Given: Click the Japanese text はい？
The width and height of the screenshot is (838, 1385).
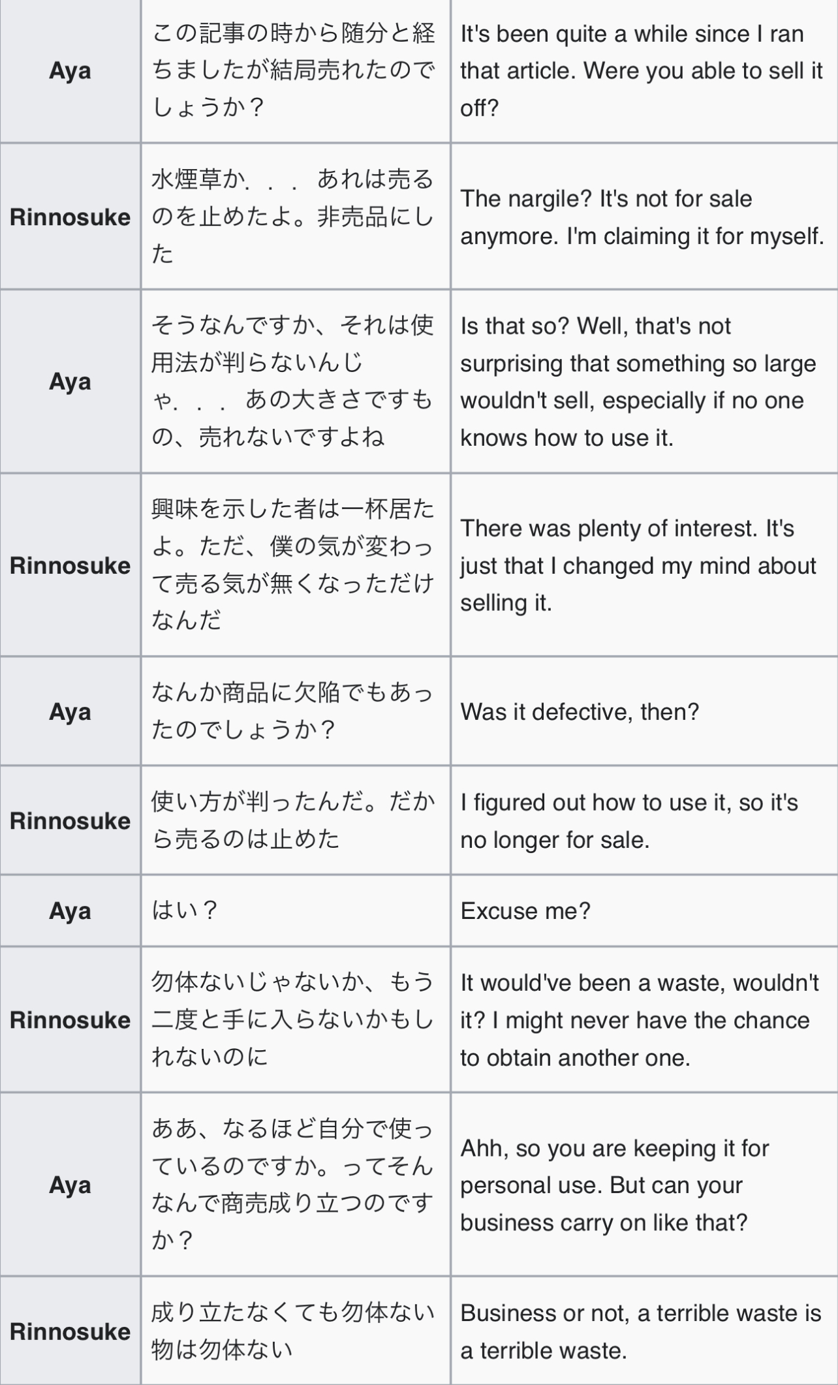Looking at the screenshot, I should [x=185, y=910].
